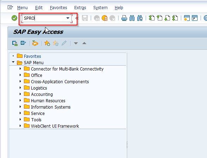Viewport: 207px width, 158px height.
Task: Select the Human Resources tree item
Action: coord(48,101)
